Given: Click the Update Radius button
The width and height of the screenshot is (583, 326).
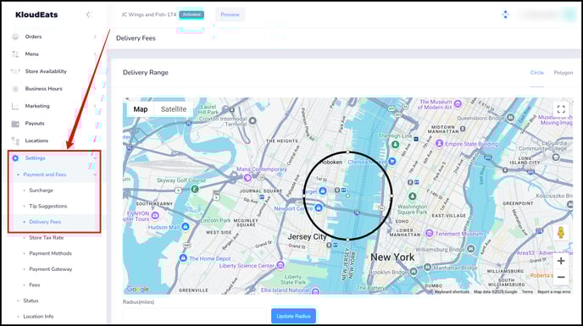Looking at the screenshot, I should coord(293,316).
